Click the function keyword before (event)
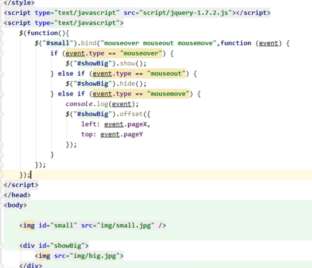 236,43
